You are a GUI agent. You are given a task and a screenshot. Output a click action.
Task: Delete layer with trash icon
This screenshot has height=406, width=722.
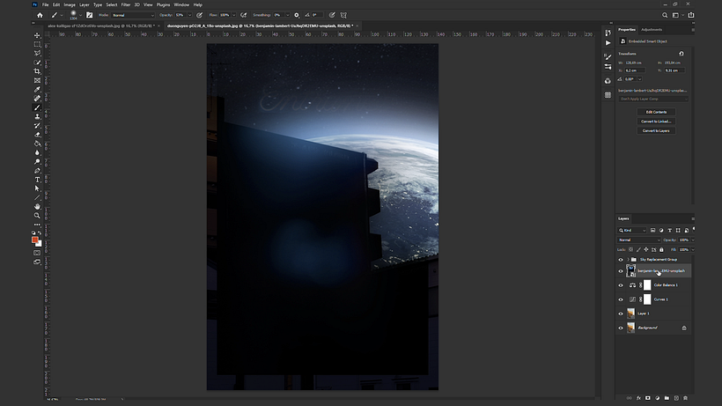686,398
